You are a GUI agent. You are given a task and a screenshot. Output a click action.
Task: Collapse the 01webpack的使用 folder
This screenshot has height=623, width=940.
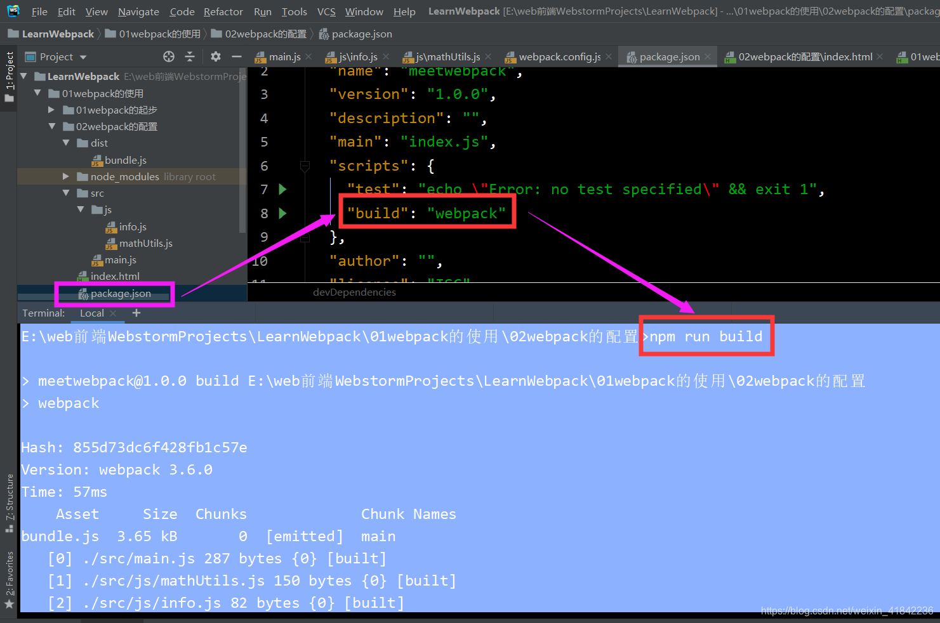(37, 93)
